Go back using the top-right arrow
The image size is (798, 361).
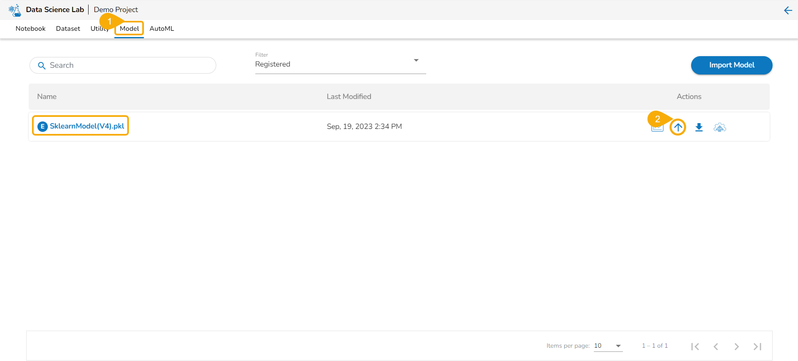[788, 10]
